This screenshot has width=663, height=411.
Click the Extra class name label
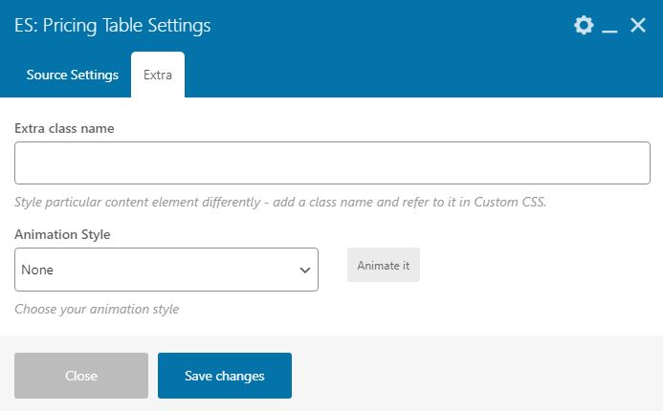64,128
